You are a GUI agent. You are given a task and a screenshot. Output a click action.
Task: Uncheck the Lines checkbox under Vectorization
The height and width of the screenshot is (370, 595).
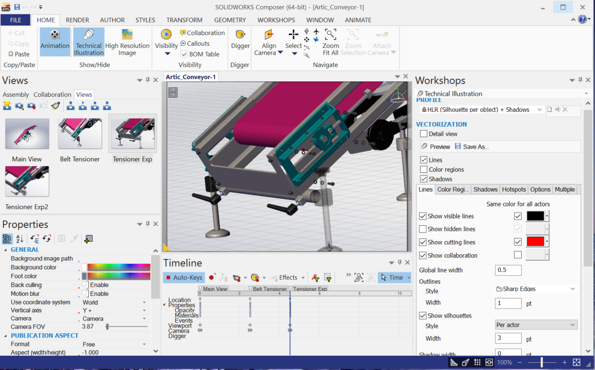click(x=424, y=160)
